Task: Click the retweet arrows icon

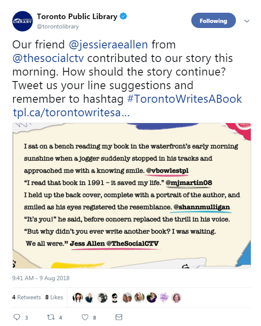Action: point(51,317)
